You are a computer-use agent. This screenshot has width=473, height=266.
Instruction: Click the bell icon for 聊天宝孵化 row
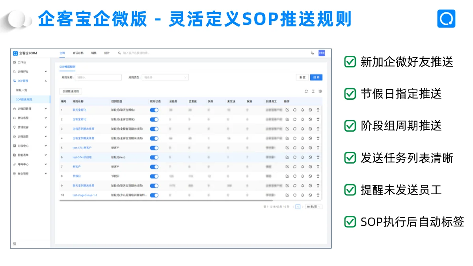(x=302, y=110)
